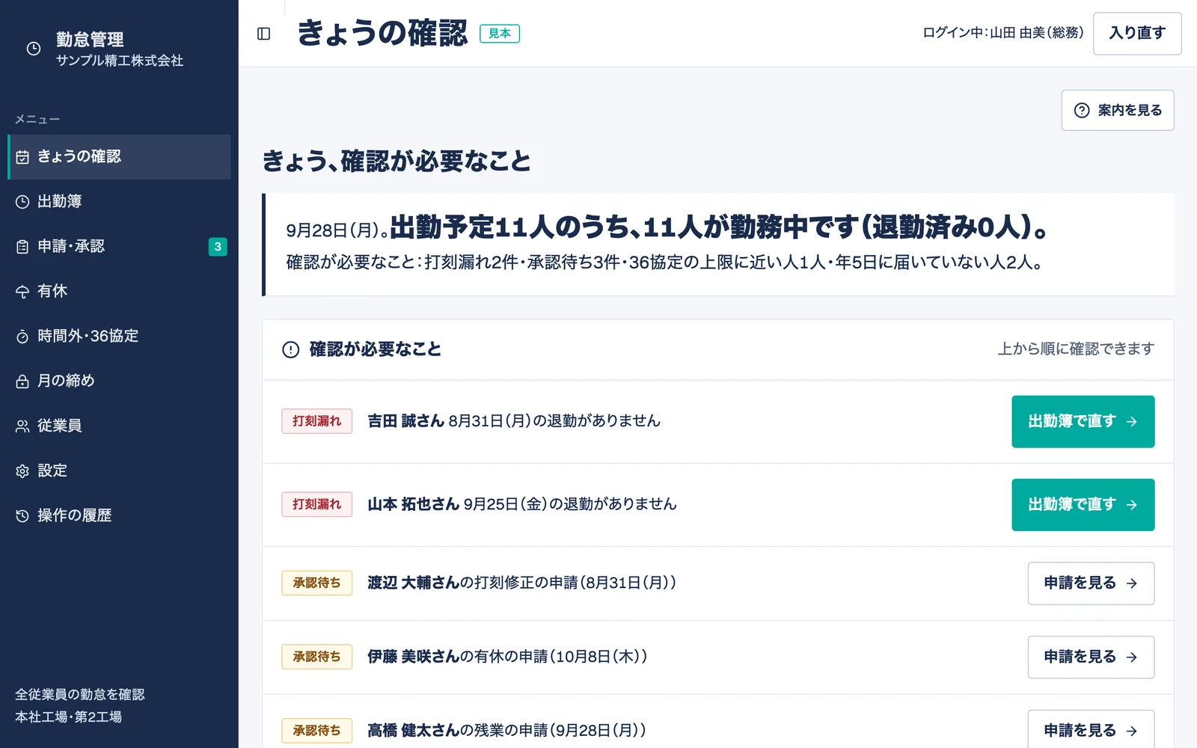Open 設定 from the menu
The width and height of the screenshot is (1197, 748).
coord(120,471)
